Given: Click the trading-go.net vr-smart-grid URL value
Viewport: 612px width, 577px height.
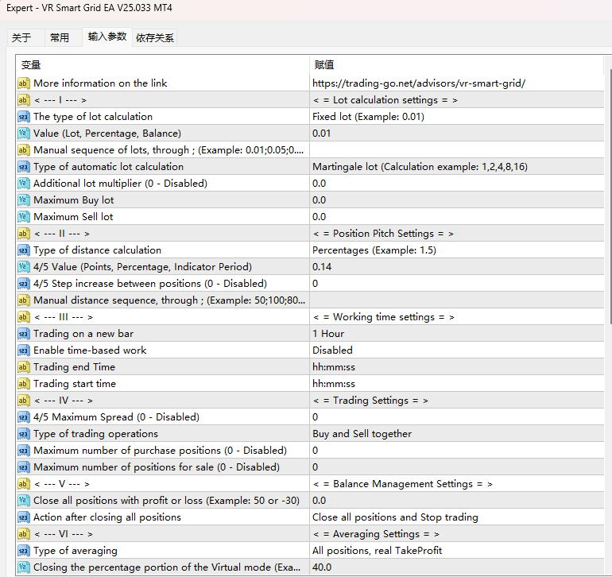Looking at the screenshot, I should tap(457, 83).
